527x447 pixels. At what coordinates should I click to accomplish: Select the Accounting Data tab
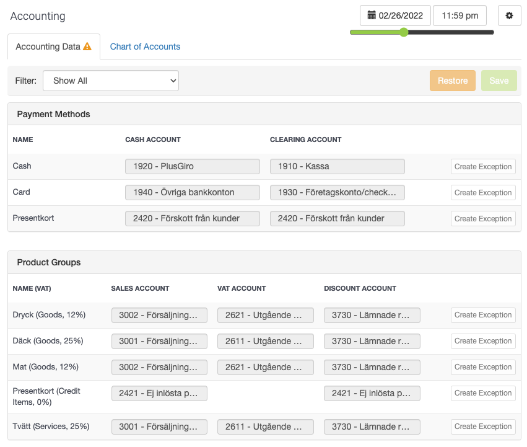pyautogui.click(x=54, y=46)
